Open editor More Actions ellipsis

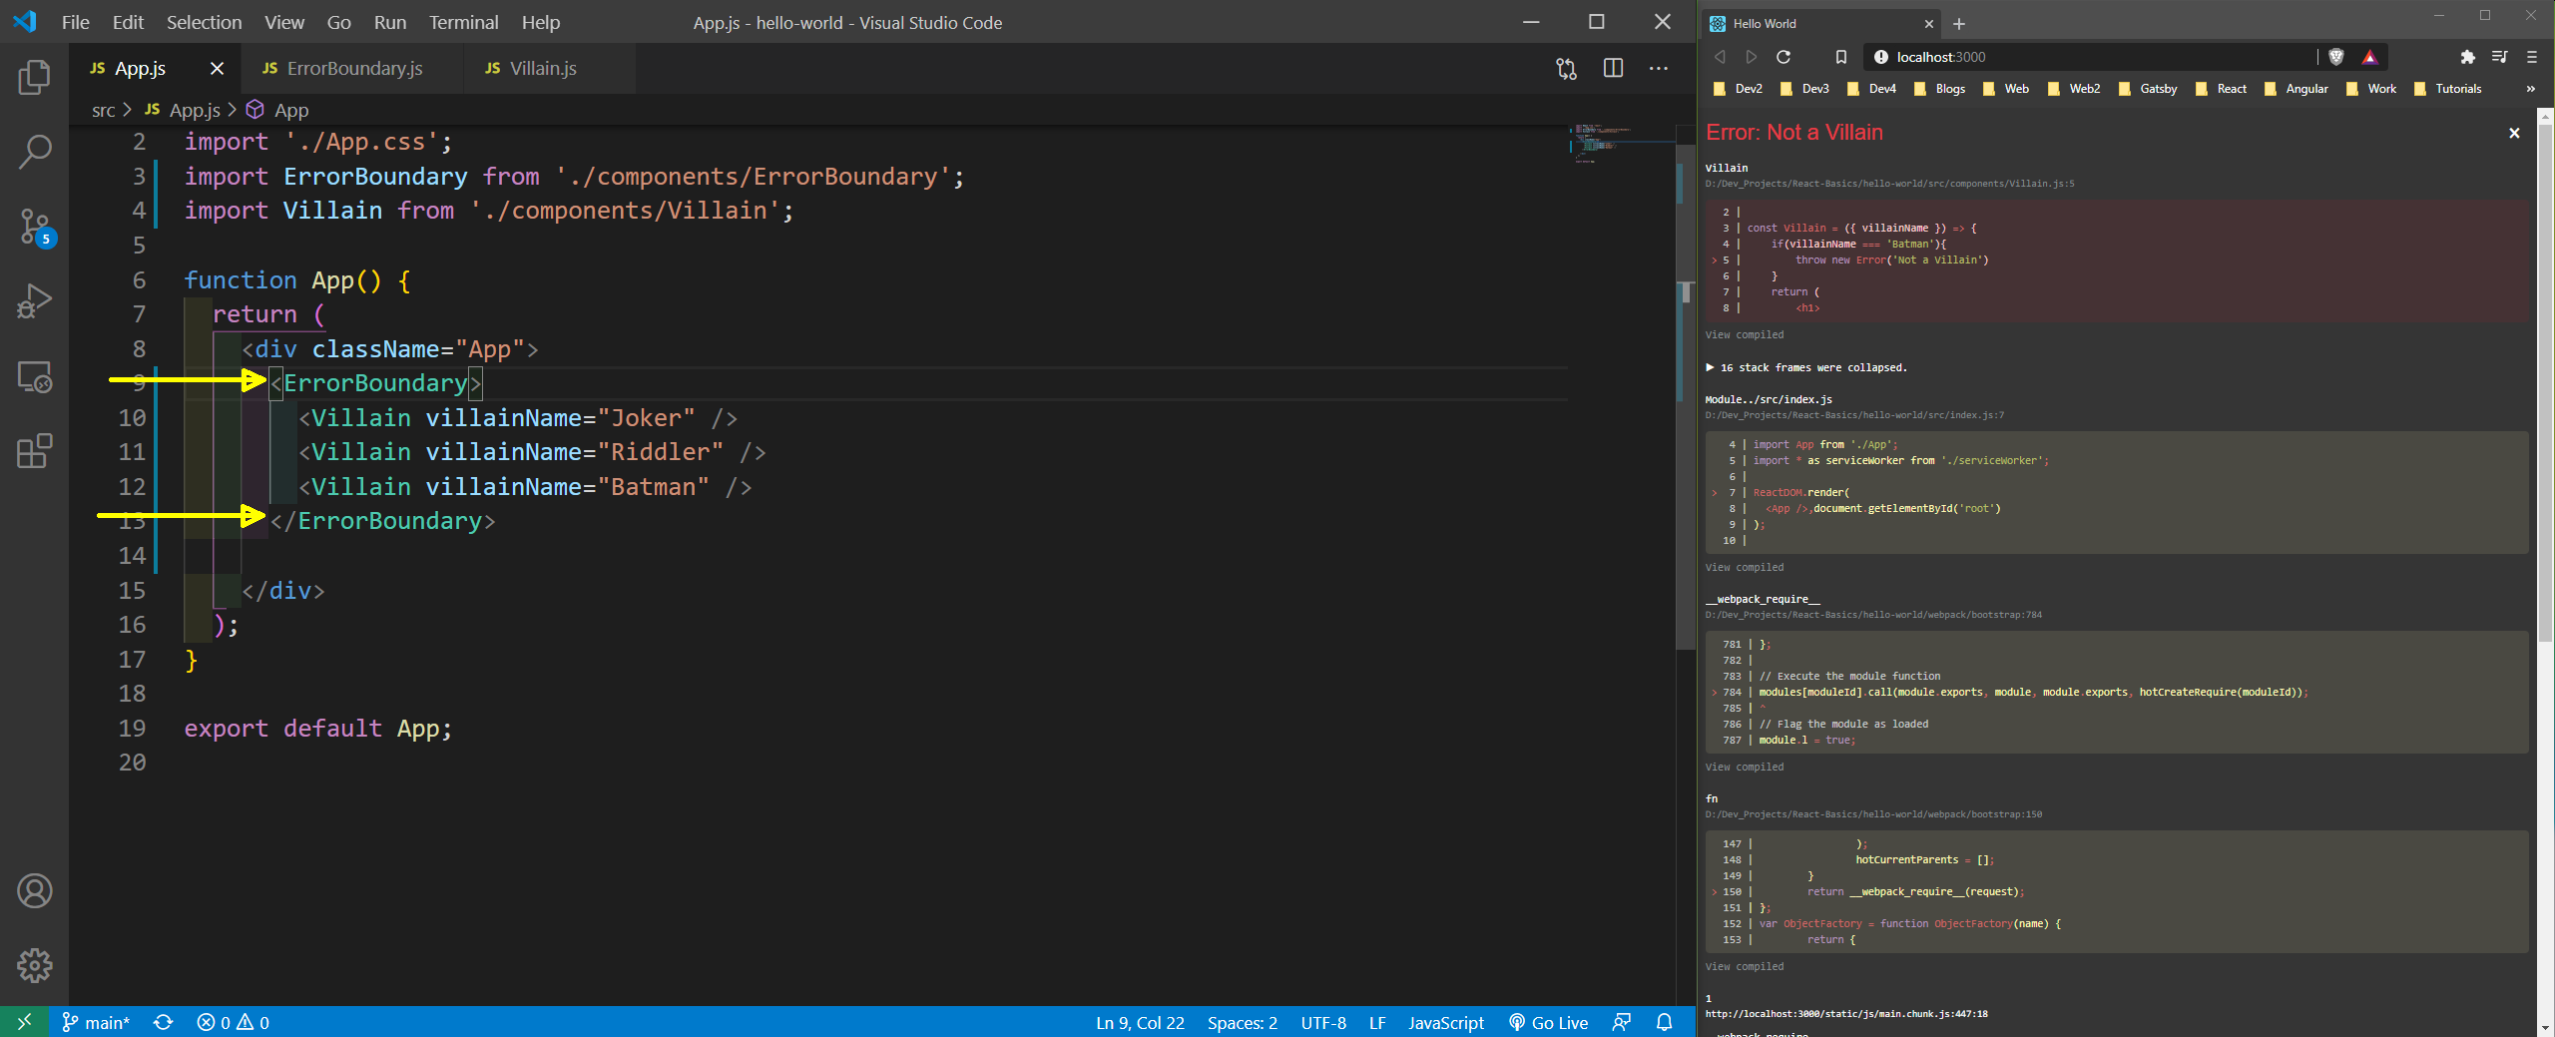coord(1659,68)
